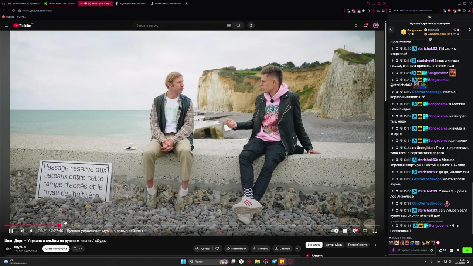Open File Explorer from taskbar
Screen dimensions: 473x266
click(257, 262)
